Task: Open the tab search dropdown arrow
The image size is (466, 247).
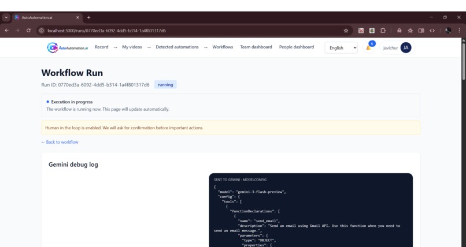Action: click(6, 17)
